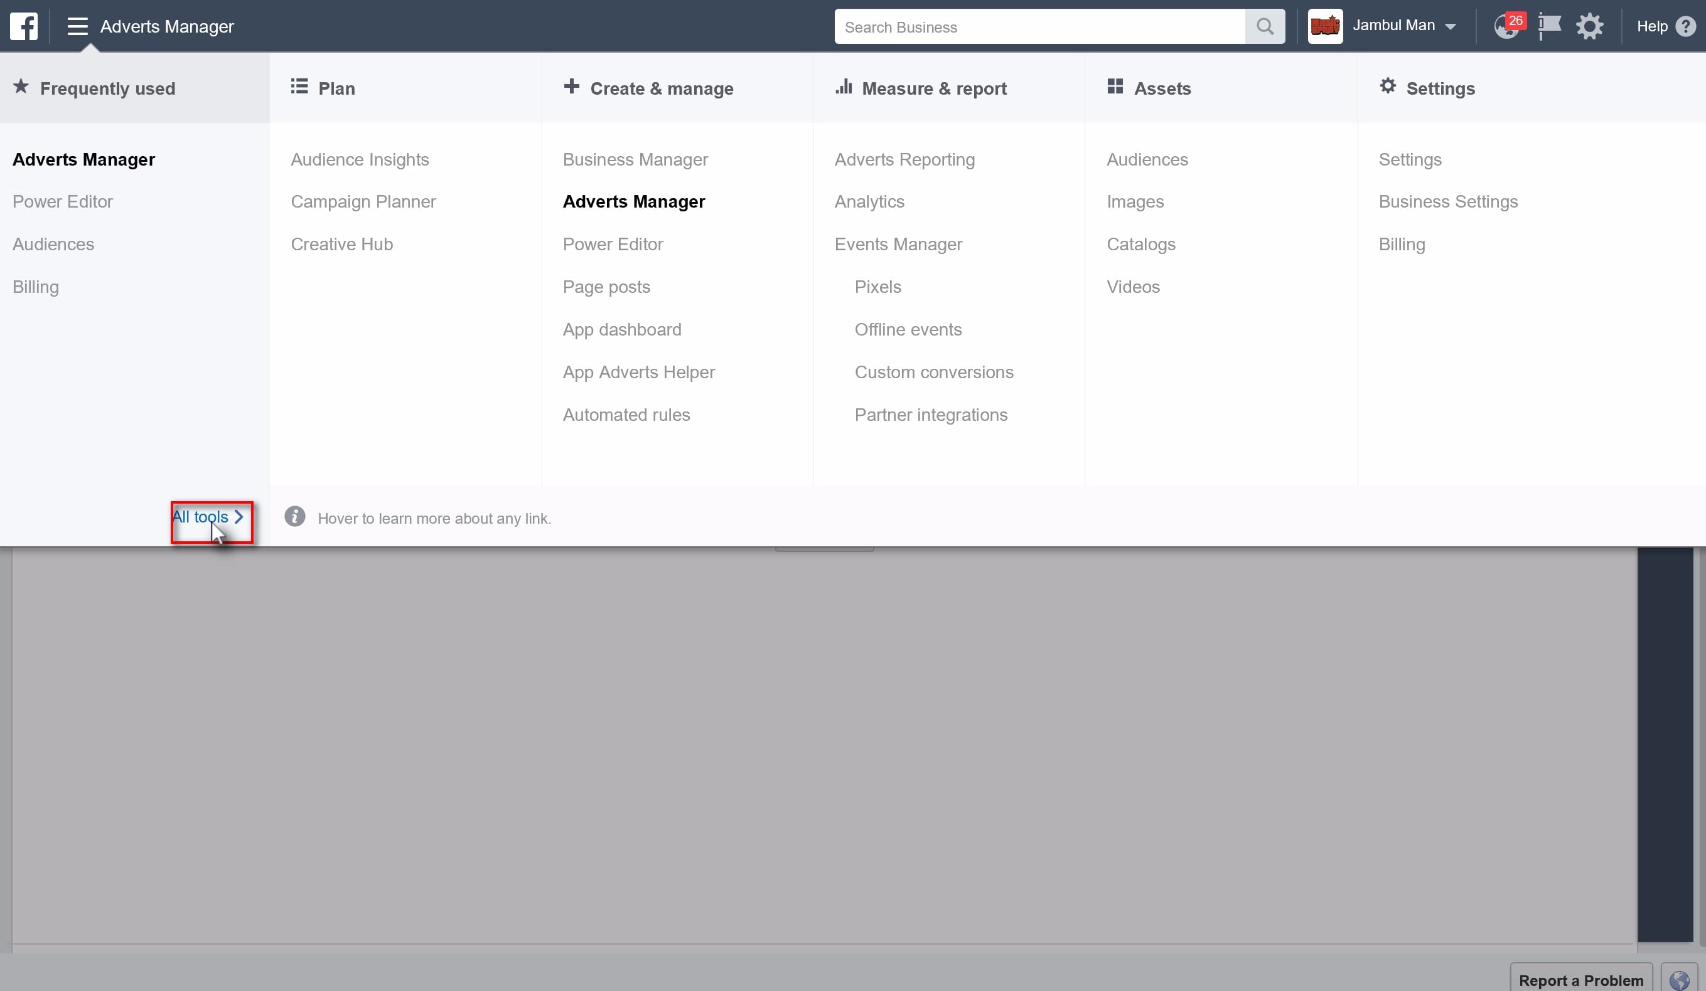Select the Settings column heading

tap(1440, 88)
